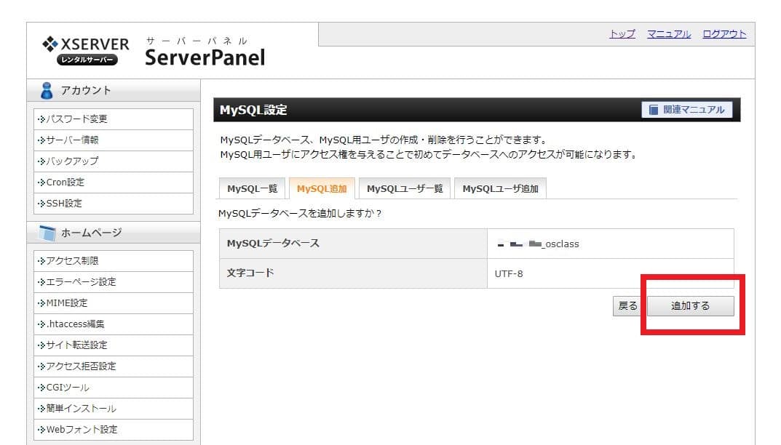Select the MySQL追加 tab

(321, 189)
